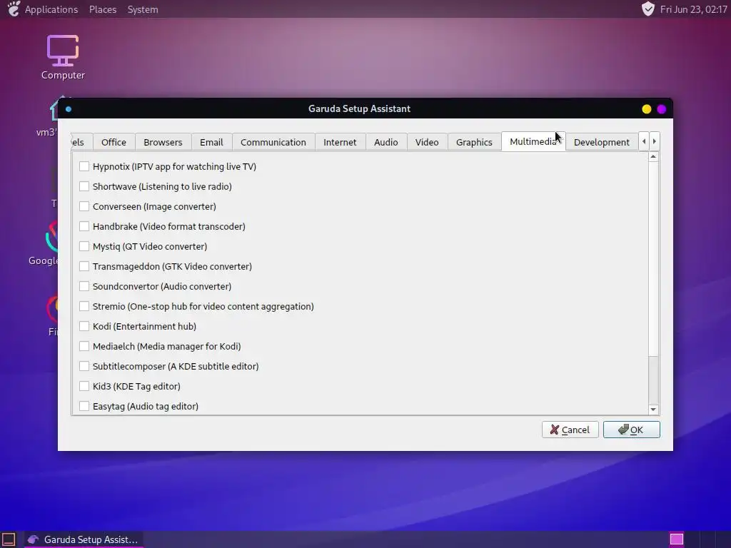Tick Subtitlecomposer subtitle editor
This screenshot has height=548, width=731.
point(84,366)
